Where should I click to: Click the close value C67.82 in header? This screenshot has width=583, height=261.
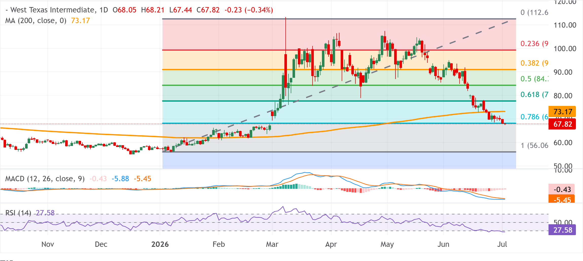[x=208, y=10]
